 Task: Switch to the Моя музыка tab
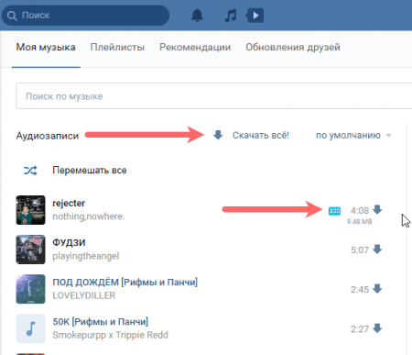coord(46,47)
